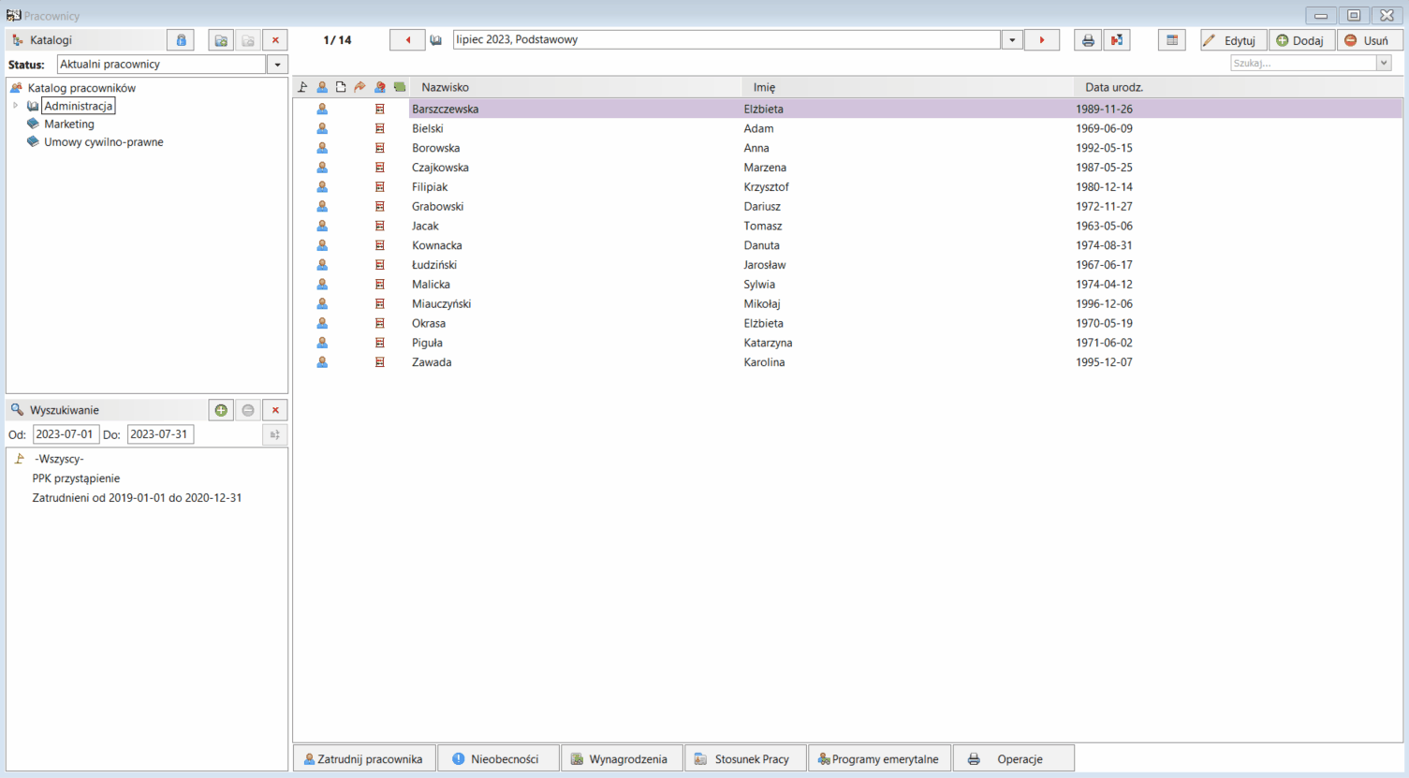Click the blue person column header icon
The height and width of the screenshot is (778, 1409).
322,87
